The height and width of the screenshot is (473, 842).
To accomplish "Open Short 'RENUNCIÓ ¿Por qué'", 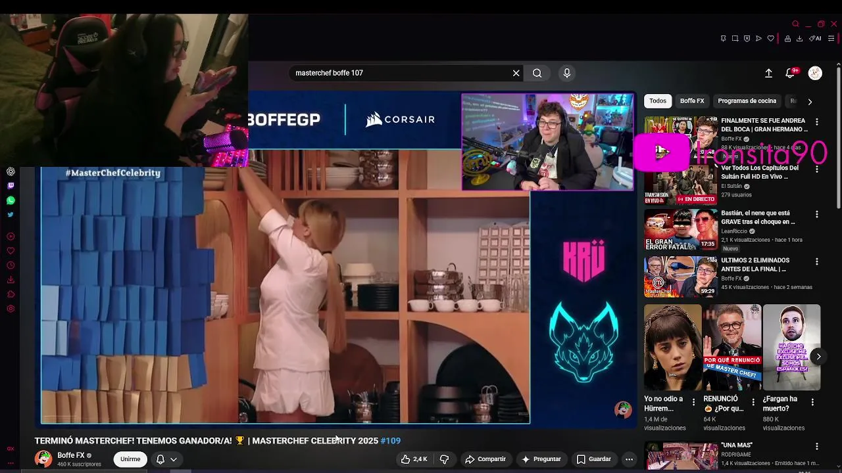I will (732, 348).
